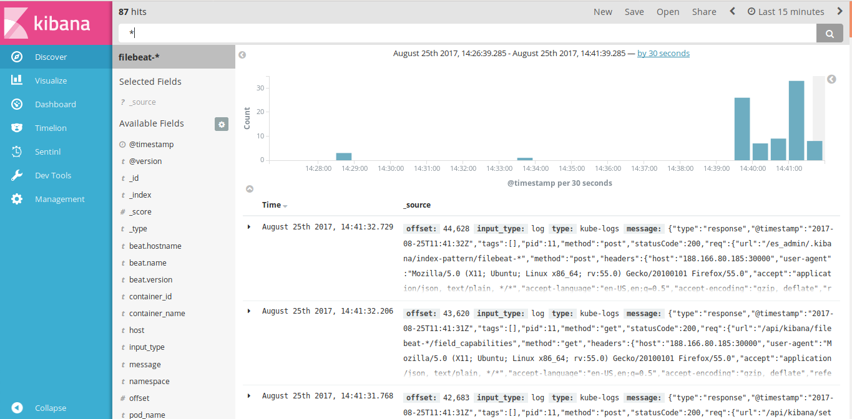Open the field filter settings gear
The image size is (852, 419).
click(x=222, y=124)
